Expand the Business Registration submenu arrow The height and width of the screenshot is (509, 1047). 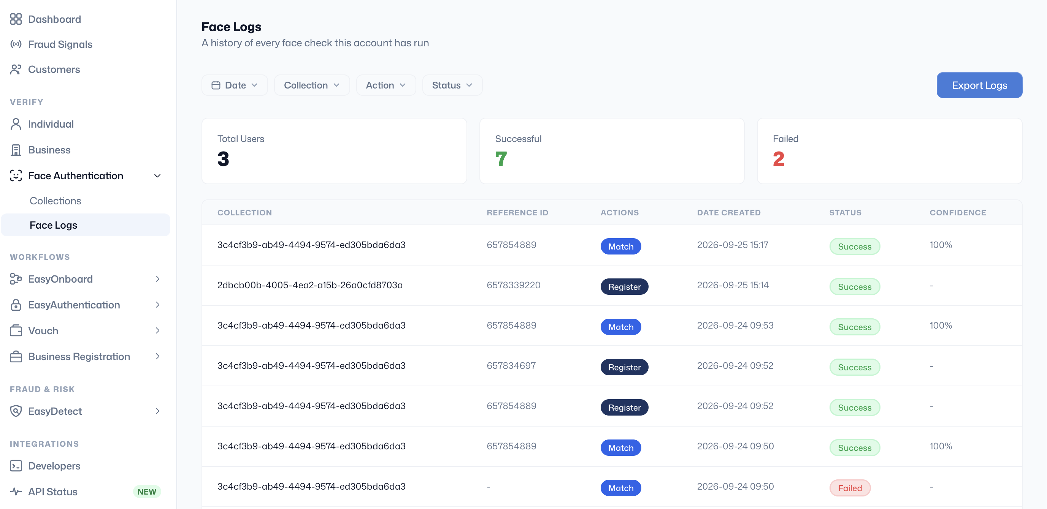(157, 356)
